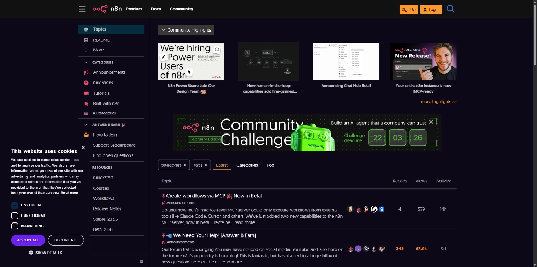Screen dimensions: 537x267
Task: Open the tags filter dropdown
Action: (201, 165)
